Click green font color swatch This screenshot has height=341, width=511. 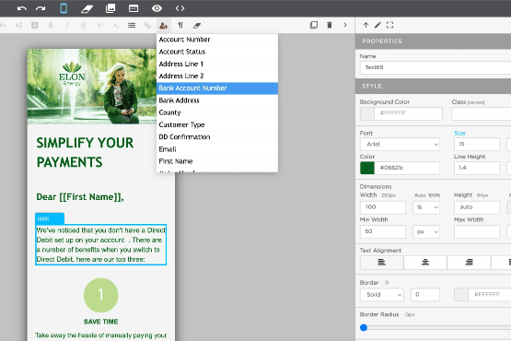pos(367,168)
